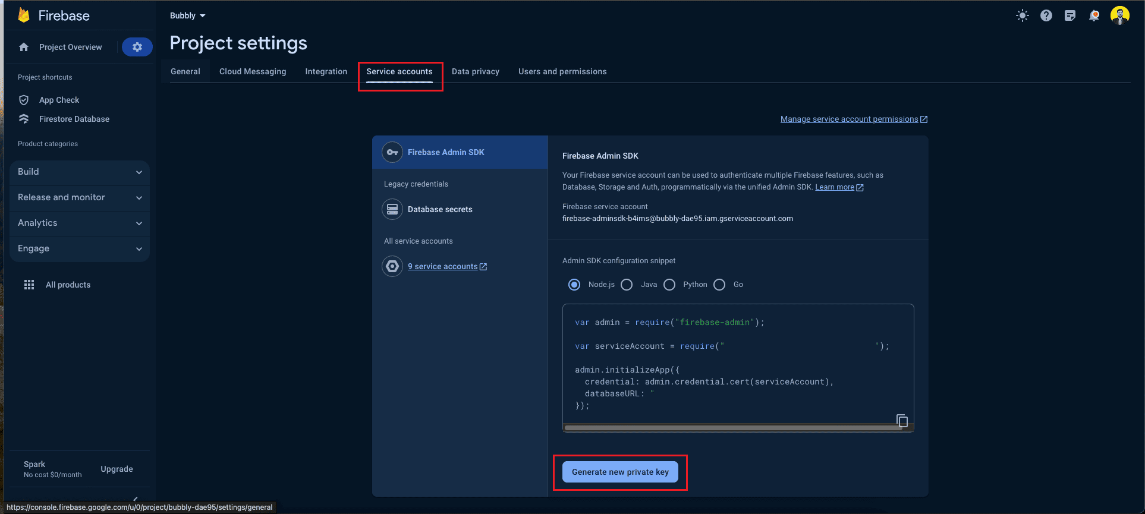Click the service accounts hexagon icon
The image size is (1145, 514).
coord(392,266)
